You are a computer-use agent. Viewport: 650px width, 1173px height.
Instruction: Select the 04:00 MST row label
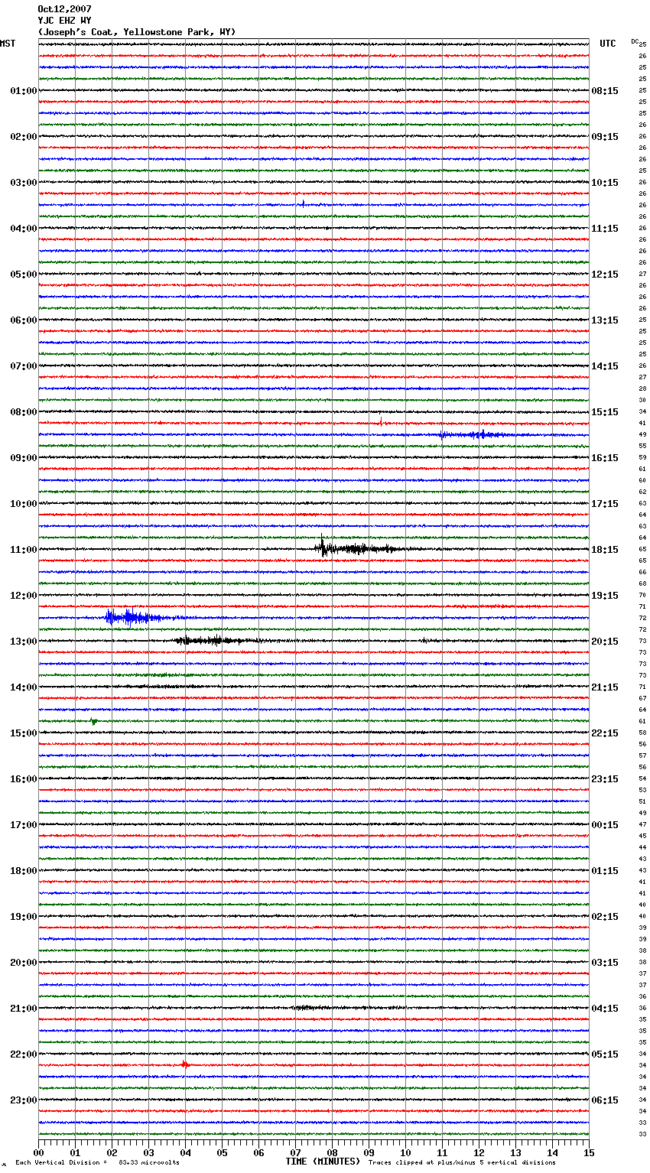click(24, 229)
